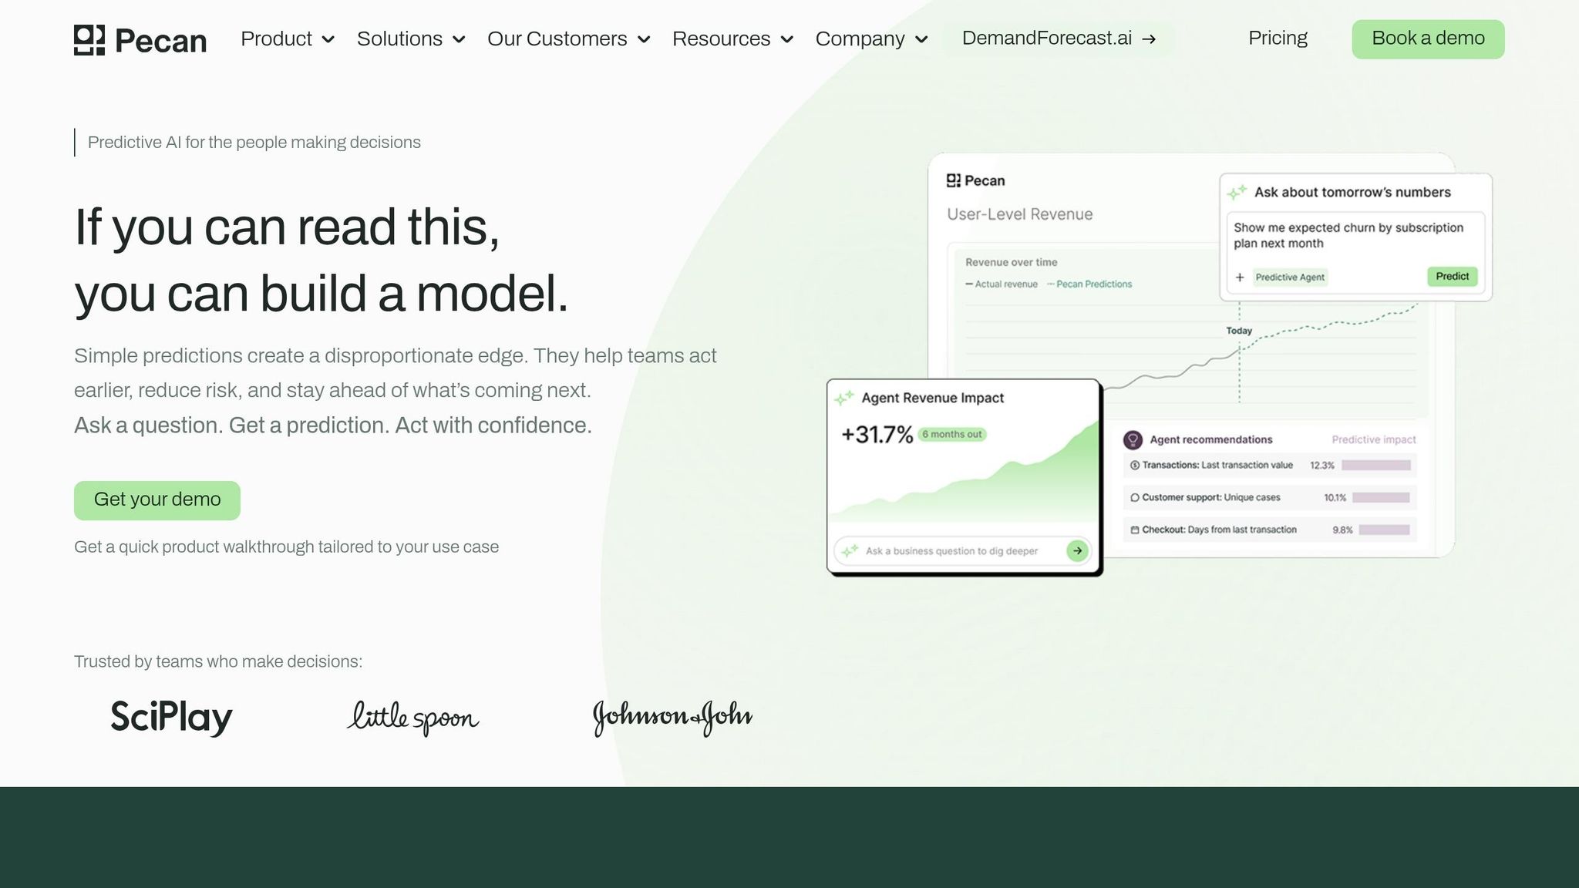1579x888 pixels.
Task: Click the Get your demo button
Action: tap(157, 500)
